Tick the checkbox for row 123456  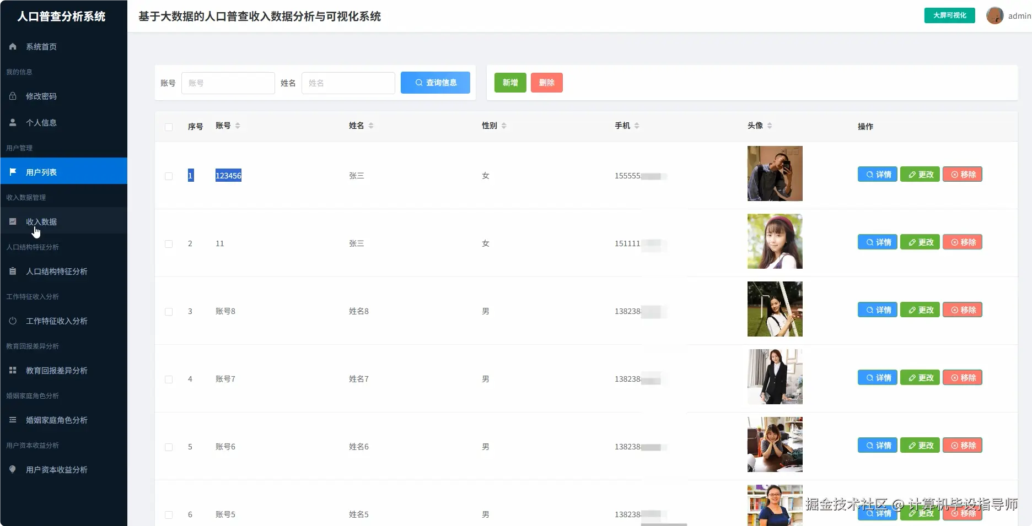tap(169, 176)
